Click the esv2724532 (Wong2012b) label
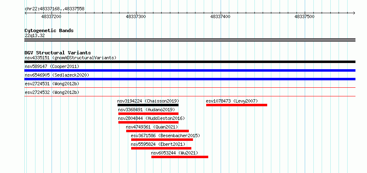The image size is (367, 173). [52, 92]
